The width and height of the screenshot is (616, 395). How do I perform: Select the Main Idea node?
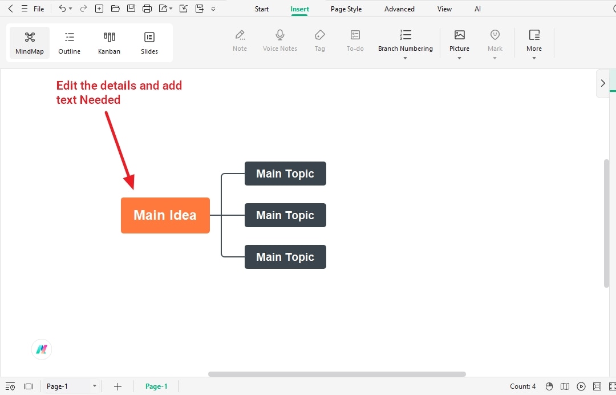(x=165, y=215)
